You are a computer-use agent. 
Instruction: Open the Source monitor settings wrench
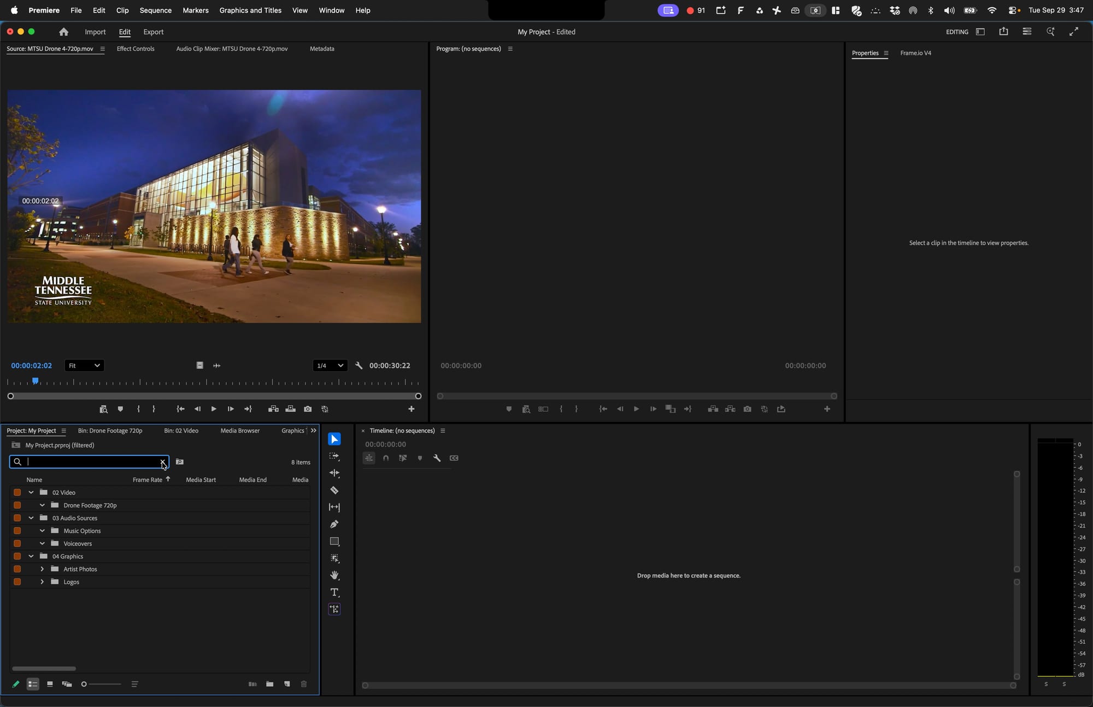coord(359,365)
